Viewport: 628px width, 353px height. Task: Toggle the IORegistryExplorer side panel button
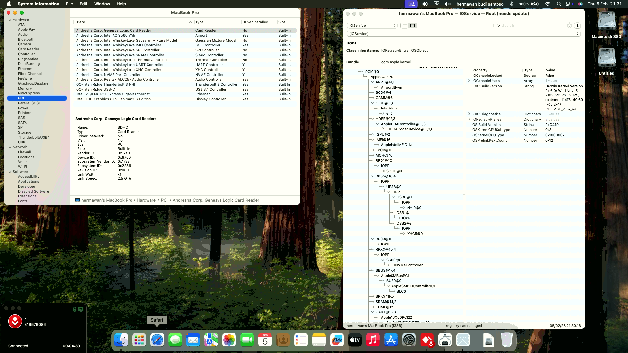tap(577, 25)
